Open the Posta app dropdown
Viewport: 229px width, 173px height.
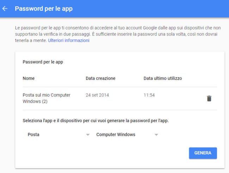click(x=58, y=135)
